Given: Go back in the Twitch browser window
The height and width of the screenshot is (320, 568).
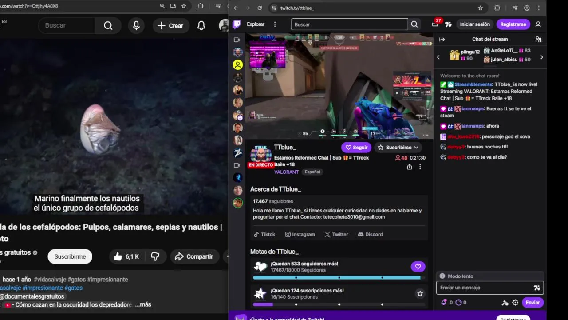Looking at the screenshot, I should 236,8.
